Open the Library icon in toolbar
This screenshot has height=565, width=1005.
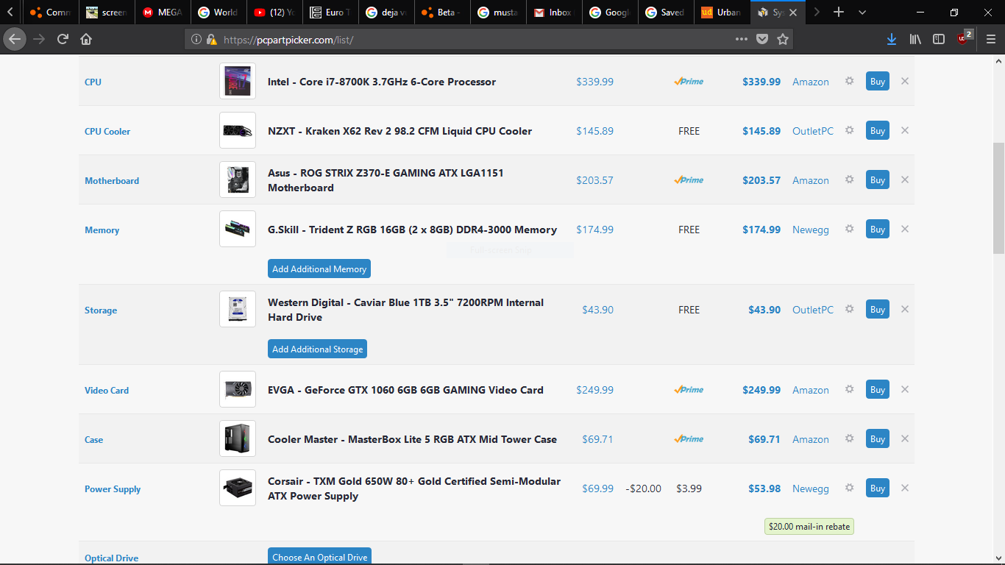pos(915,39)
